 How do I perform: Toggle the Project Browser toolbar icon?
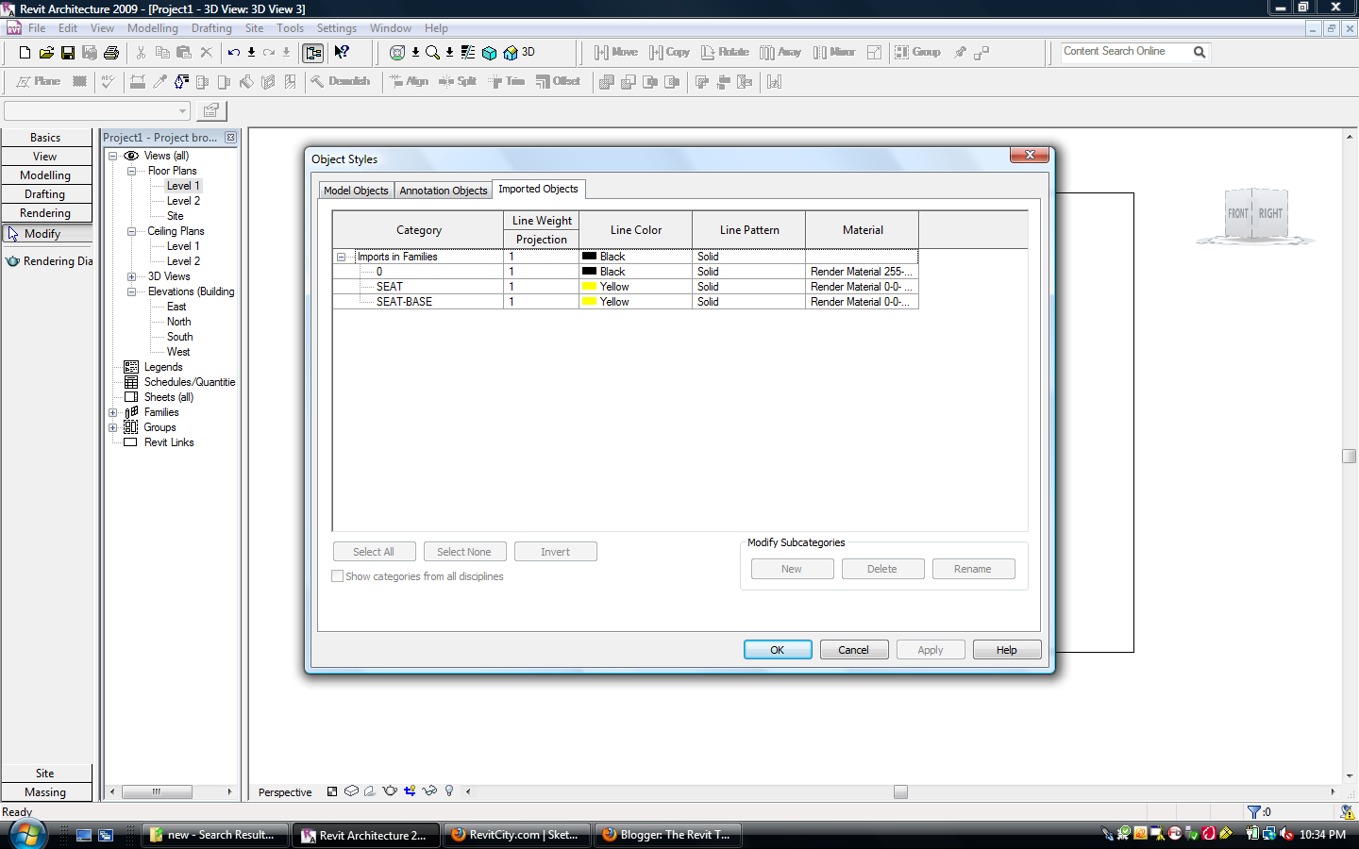pyautogui.click(x=313, y=53)
